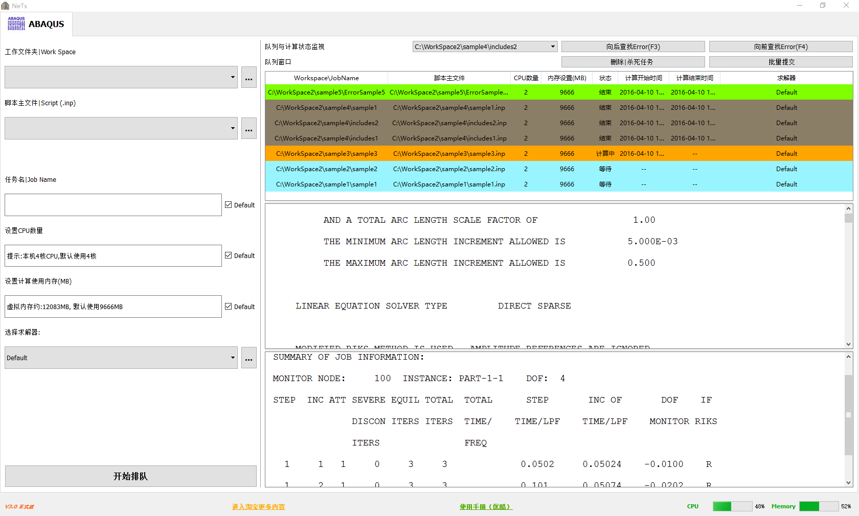Viewport: 859px width, 516px height.
Task: Click the NeTs app icon in title bar
Action: 5,6
